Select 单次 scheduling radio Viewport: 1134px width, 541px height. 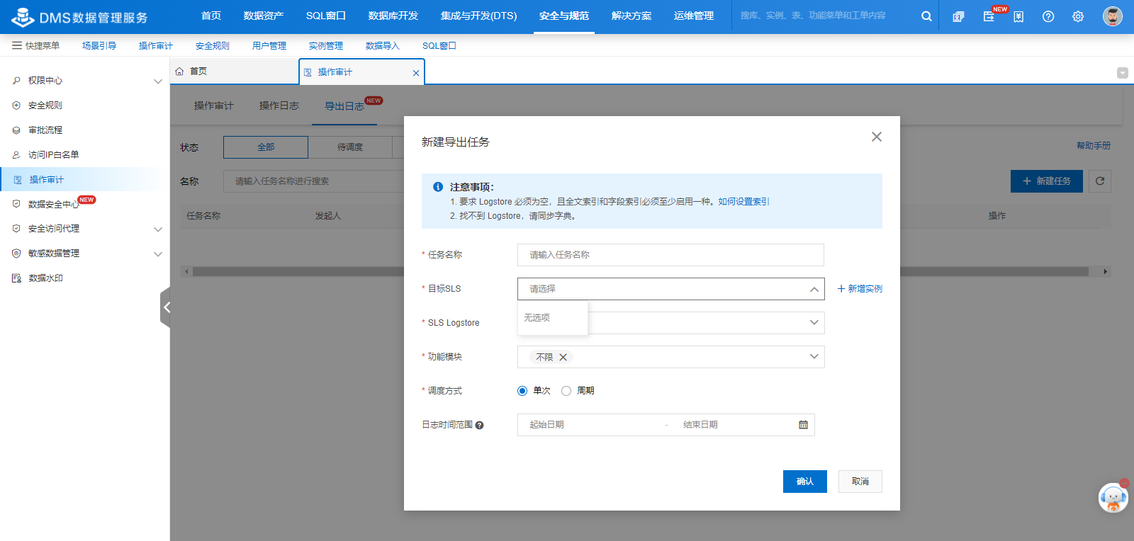(x=522, y=391)
